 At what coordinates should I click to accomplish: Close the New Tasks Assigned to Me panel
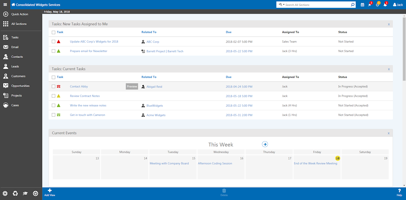pyautogui.click(x=389, y=24)
